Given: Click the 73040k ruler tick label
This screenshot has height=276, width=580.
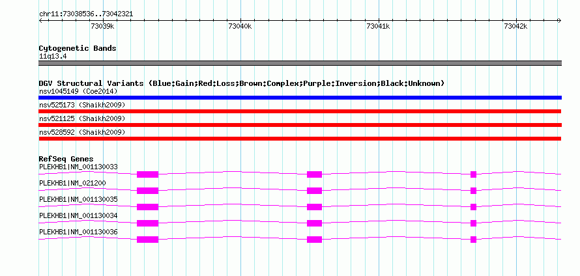Looking at the screenshot, I should (x=240, y=26).
